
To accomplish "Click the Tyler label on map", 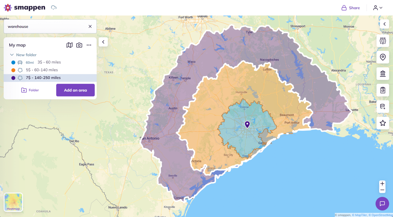I will tap(249, 32).
